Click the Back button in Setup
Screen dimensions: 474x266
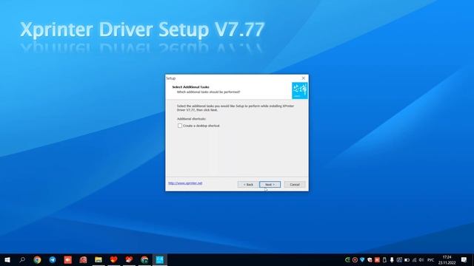click(248, 184)
